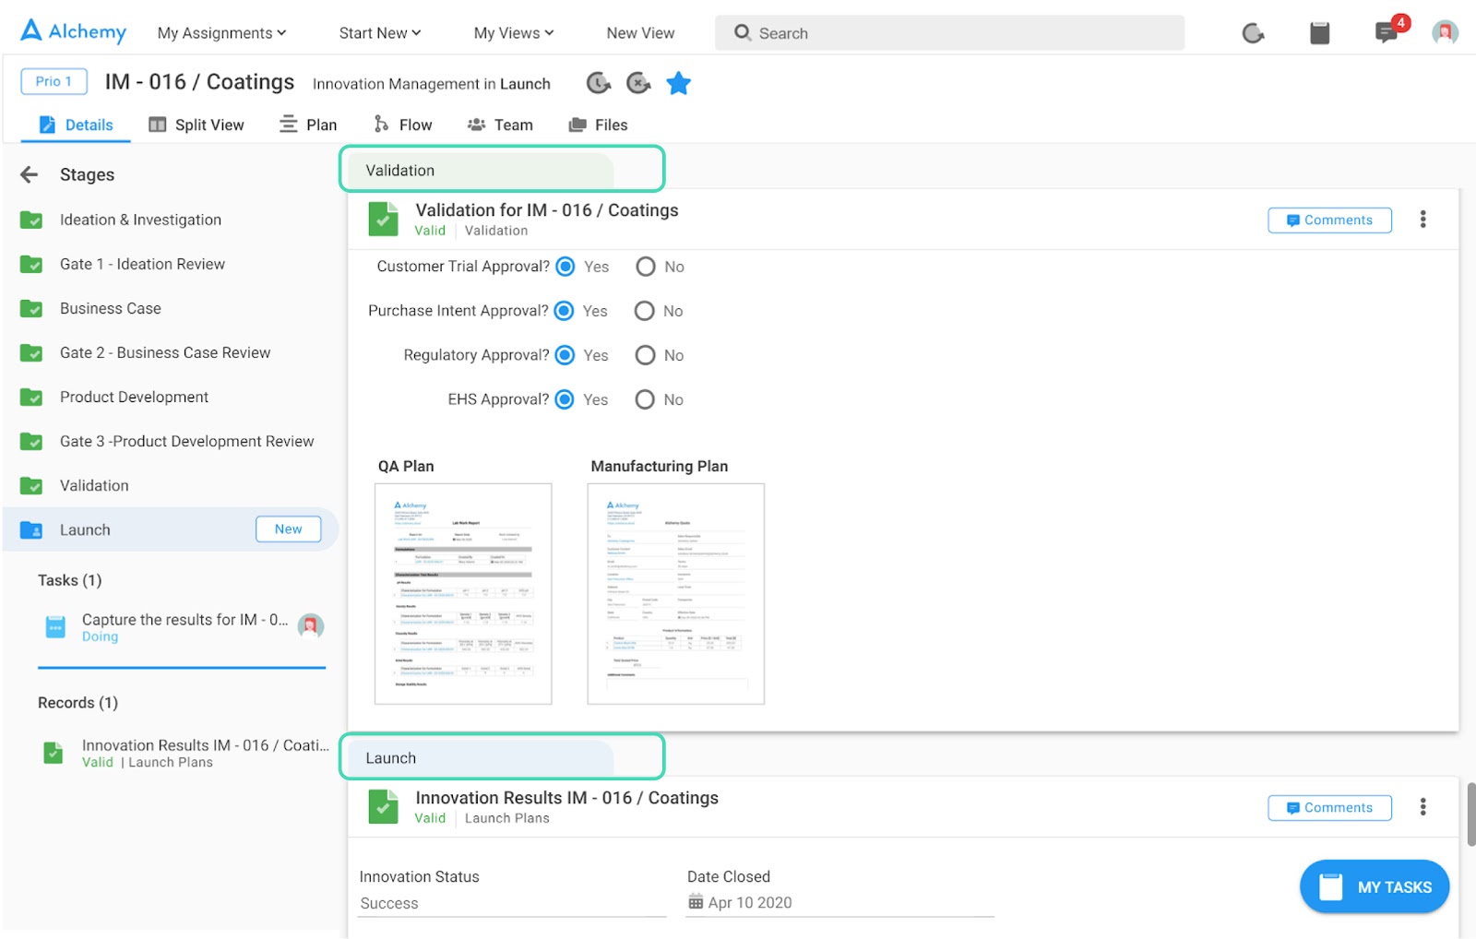
Task: Click the back arrow next to Stages
Action: pyautogui.click(x=30, y=174)
